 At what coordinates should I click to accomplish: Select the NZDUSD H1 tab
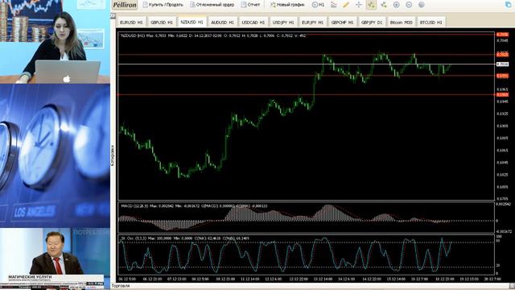point(192,22)
